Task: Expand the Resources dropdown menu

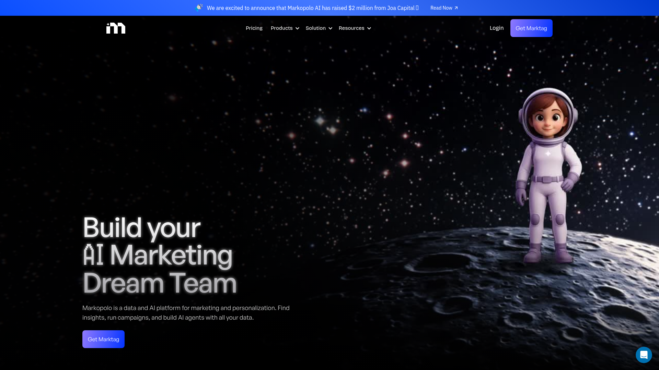Action: click(355, 28)
